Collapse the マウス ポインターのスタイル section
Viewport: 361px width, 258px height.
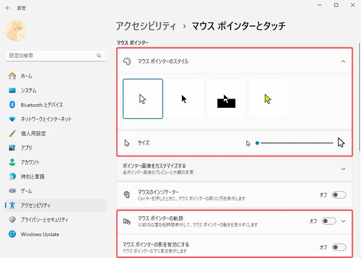tap(343, 61)
